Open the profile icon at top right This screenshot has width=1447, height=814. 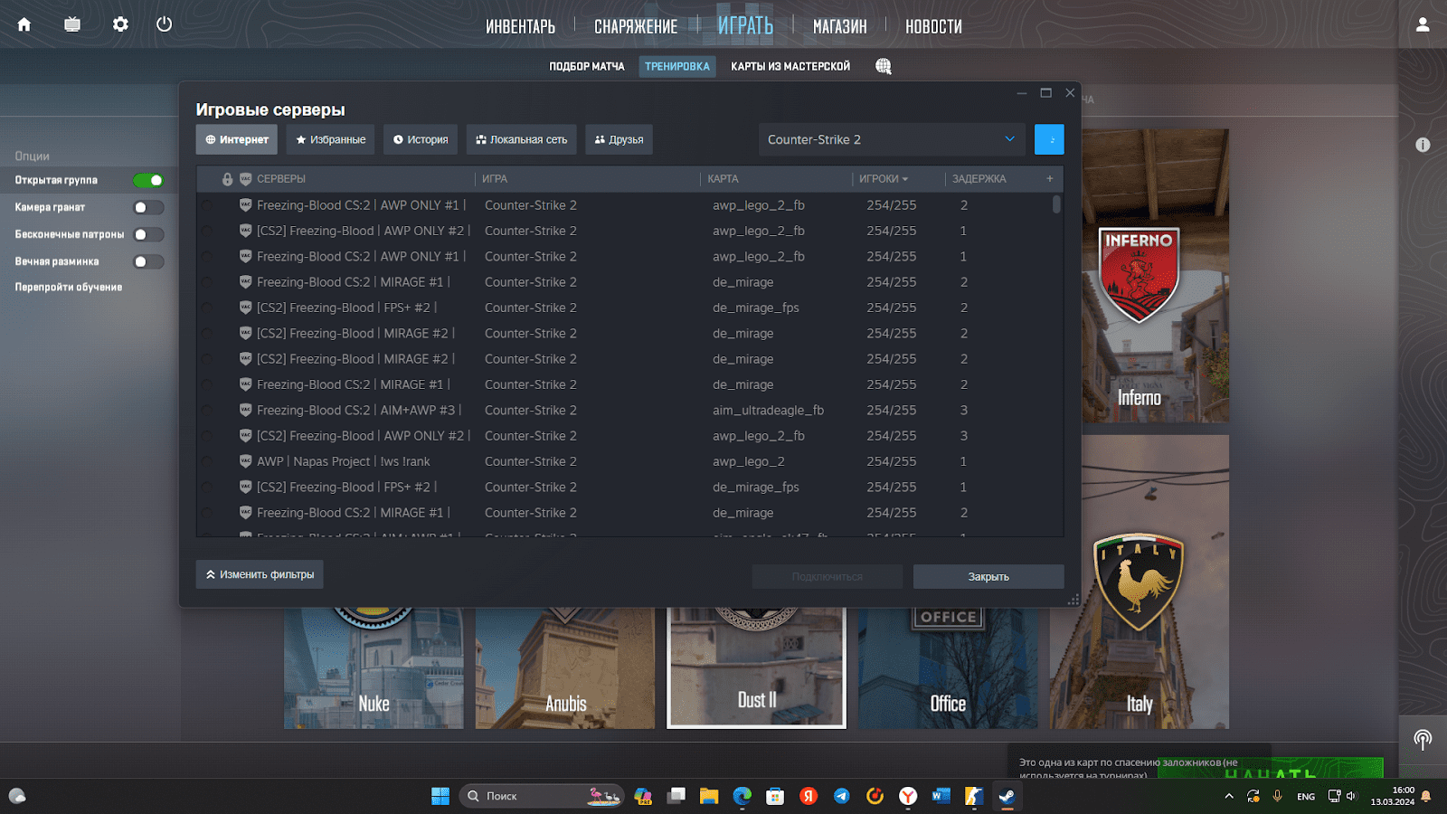pyautogui.click(x=1423, y=24)
